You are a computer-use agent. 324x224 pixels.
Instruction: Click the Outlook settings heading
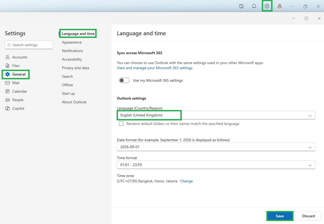point(132,98)
